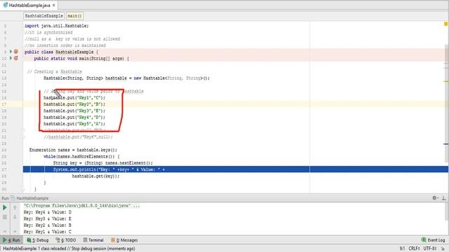This screenshot has width=449, height=252.
Task: Click the comment "//it is synchronized"
Action: (48, 32)
